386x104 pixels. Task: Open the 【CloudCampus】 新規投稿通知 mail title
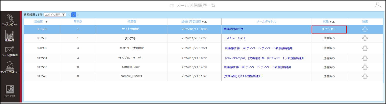coord(264,58)
